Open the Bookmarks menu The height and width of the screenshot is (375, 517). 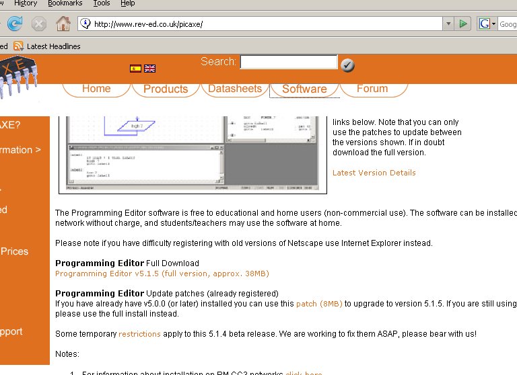[65, 3]
